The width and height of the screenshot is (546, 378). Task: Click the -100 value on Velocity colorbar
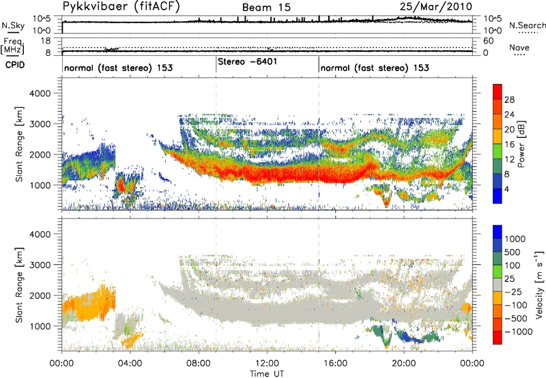click(516, 305)
